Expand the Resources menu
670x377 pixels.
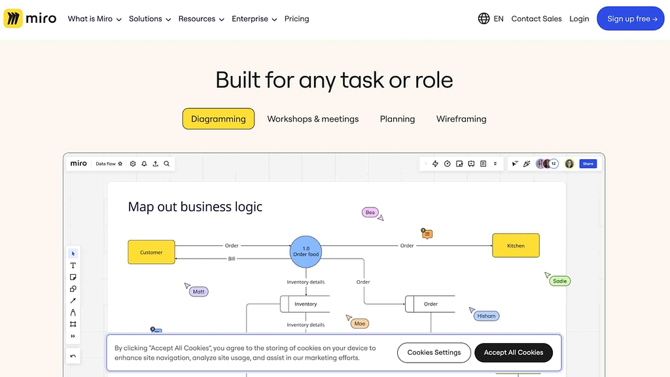[x=202, y=19]
